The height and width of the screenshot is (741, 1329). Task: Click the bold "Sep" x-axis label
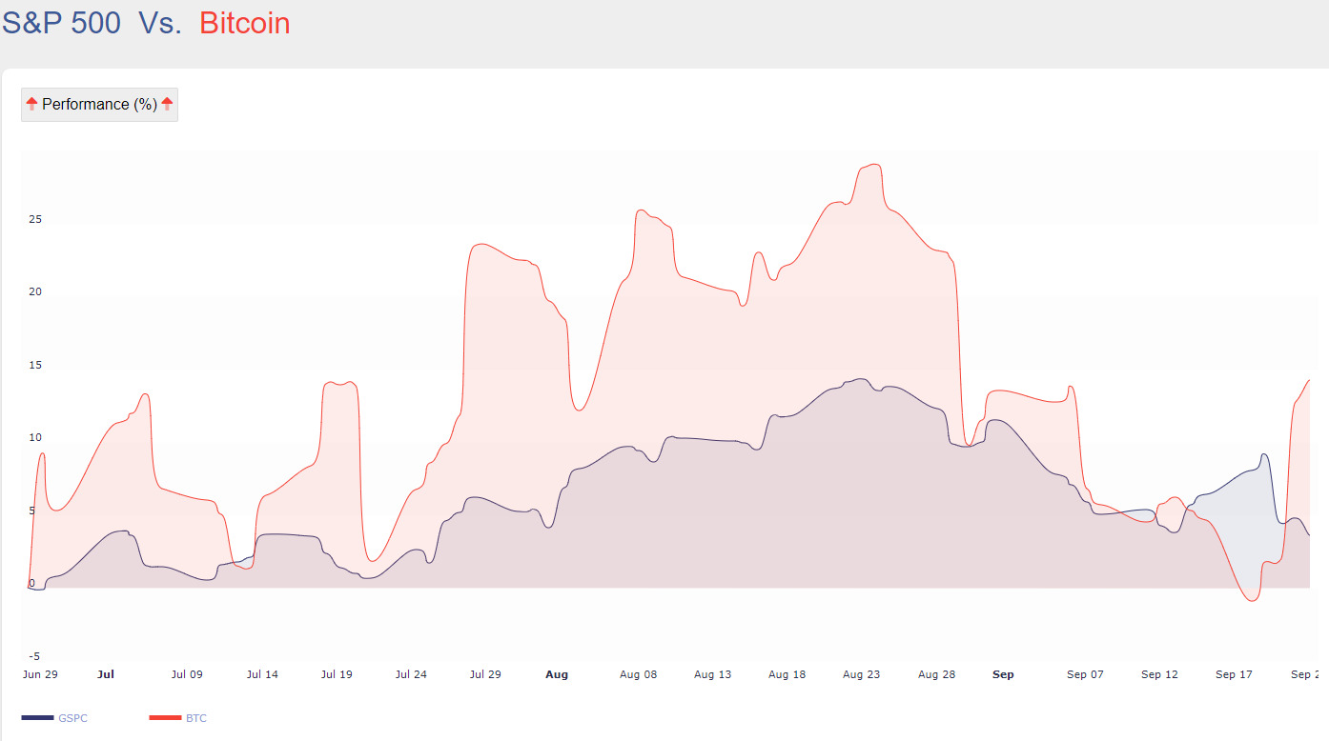point(1003,674)
